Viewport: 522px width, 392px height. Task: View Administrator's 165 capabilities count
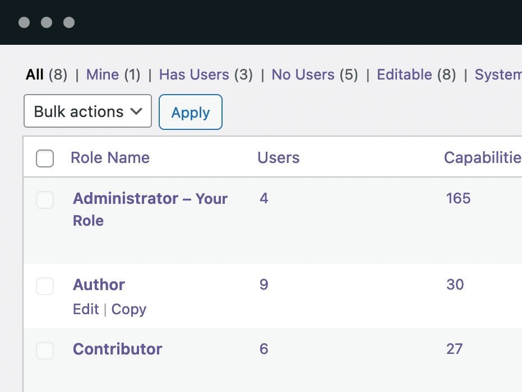coord(458,198)
